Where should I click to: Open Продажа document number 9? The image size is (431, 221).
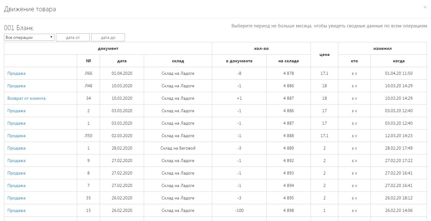pyautogui.click(x=16, y=161)
